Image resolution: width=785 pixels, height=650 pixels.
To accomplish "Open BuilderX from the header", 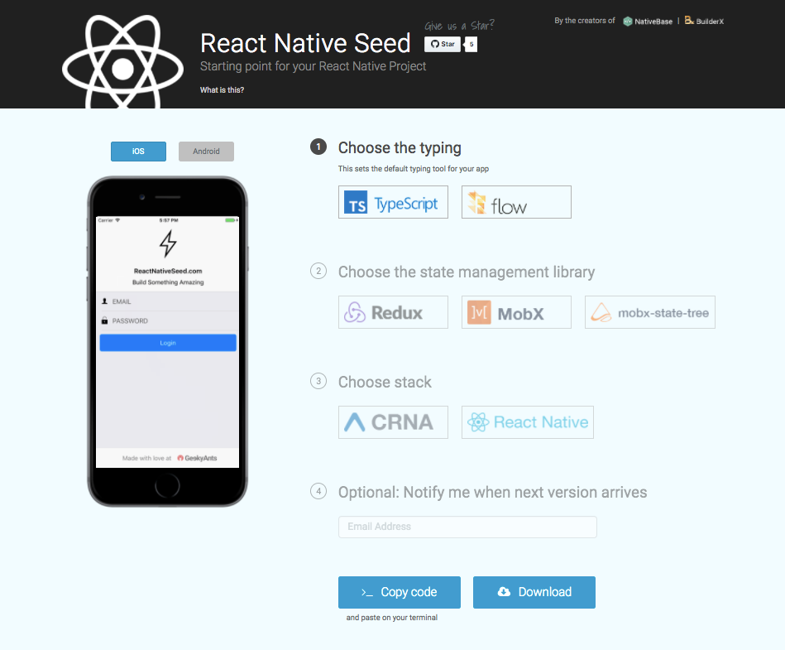I will 703,21.
